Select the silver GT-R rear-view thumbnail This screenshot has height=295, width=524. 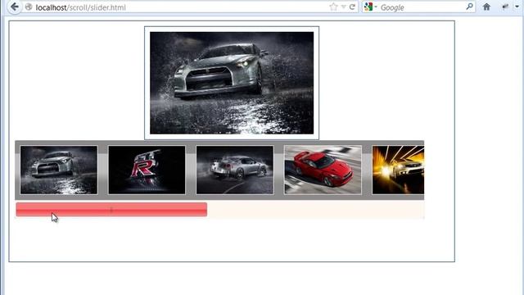(x=235, y=170)
